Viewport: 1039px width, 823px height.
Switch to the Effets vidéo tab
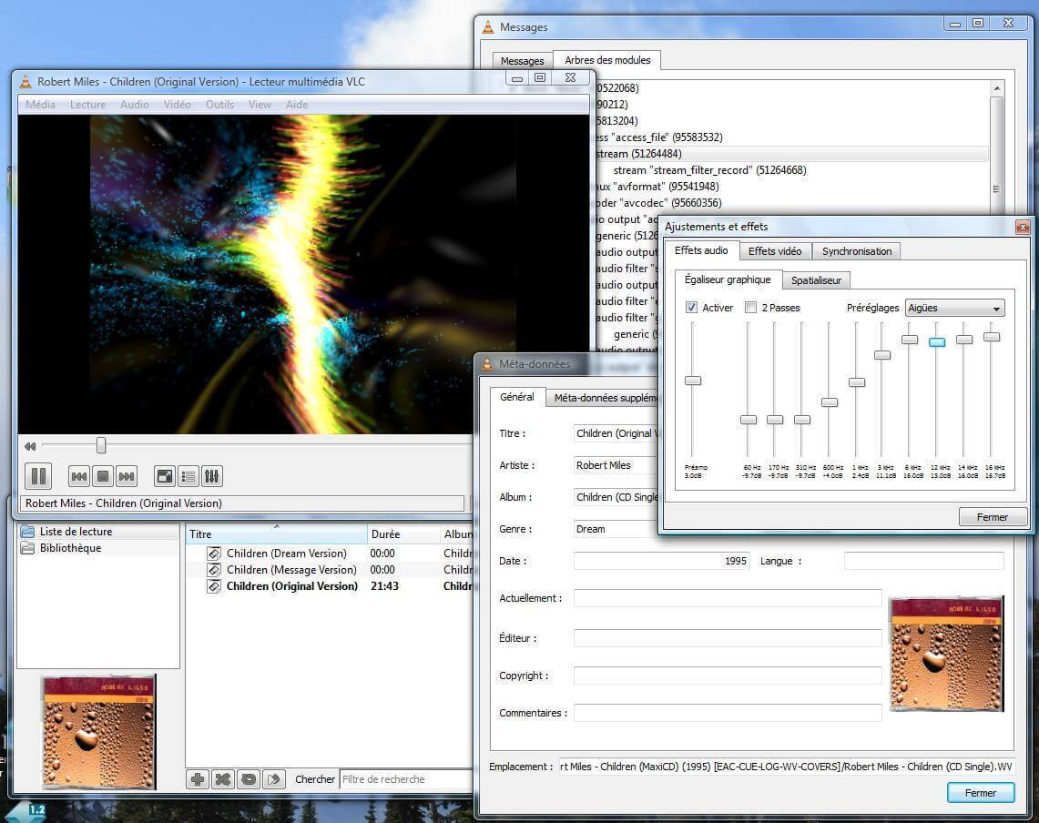click(775, 250)
